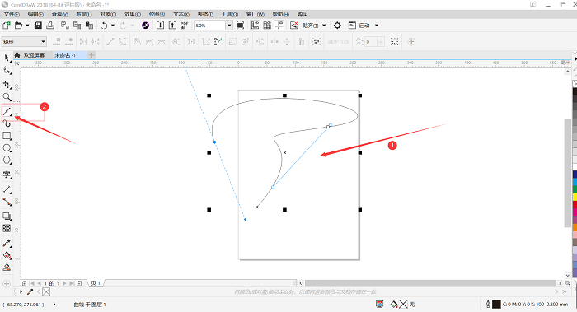The image size is (577, 312).
Task: Click the Import icon
Action: pyautogui.click(x=160, y=26)
